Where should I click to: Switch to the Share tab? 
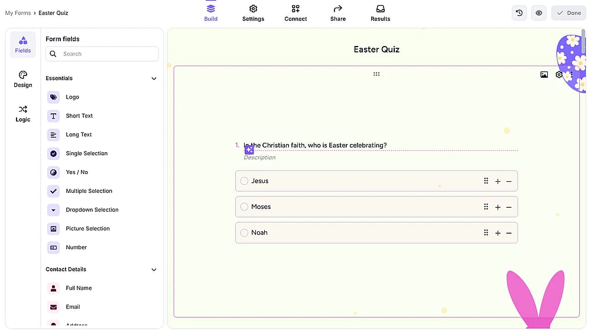click(338, 13)
